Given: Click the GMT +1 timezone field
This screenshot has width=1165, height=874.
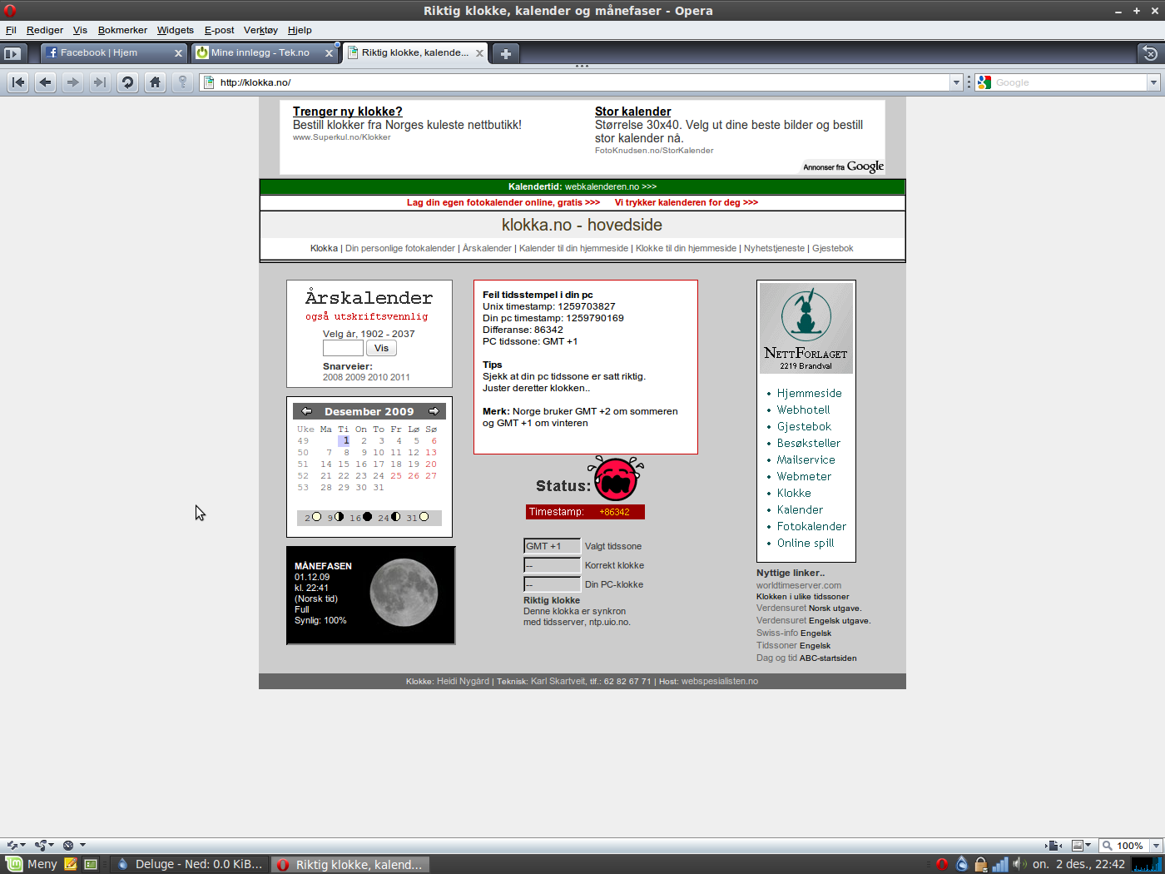Looking at the screenshot, I should pos(552,546).
